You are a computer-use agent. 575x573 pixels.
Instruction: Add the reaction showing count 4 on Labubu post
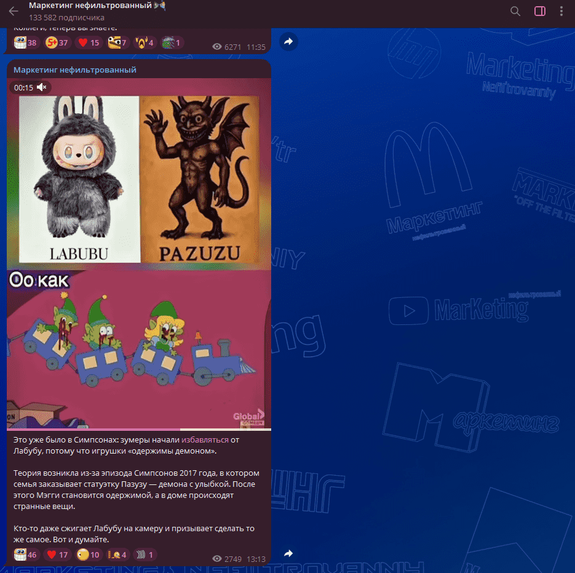click(117, 555)
